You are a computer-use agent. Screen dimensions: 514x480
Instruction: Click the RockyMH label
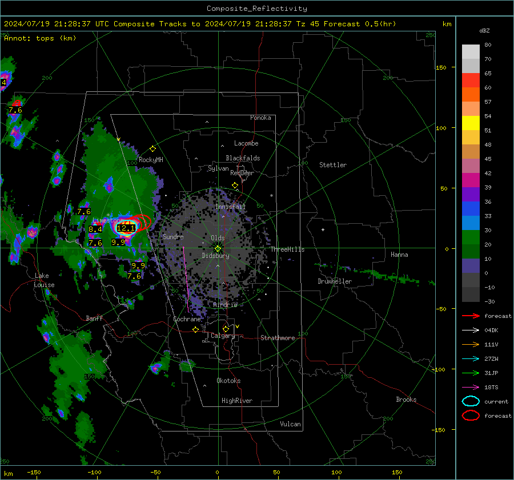151,160
